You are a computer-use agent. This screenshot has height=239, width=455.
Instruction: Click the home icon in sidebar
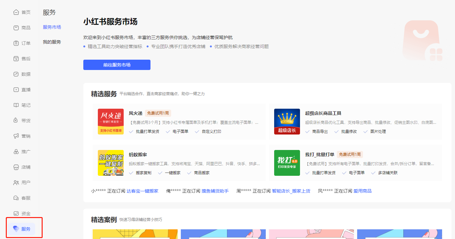(16, 12)
